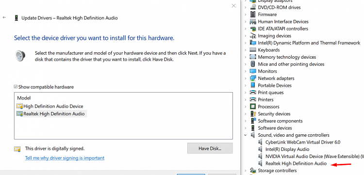
Task: Click the IDE ATA/ATAPI controllers icon
Action: 253,29
